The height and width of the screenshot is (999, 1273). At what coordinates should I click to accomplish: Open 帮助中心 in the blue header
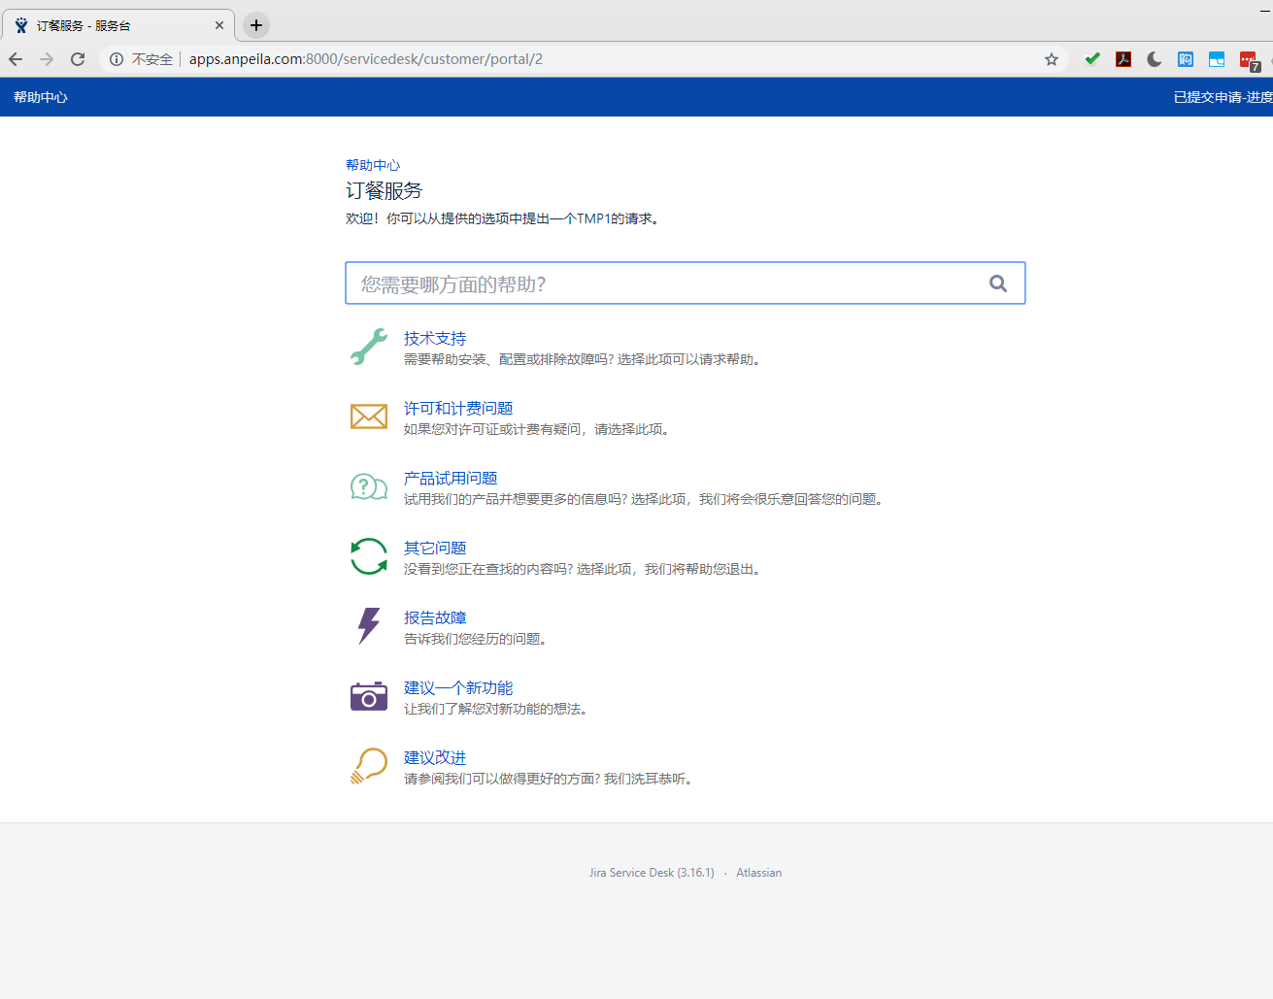[41, 97]
